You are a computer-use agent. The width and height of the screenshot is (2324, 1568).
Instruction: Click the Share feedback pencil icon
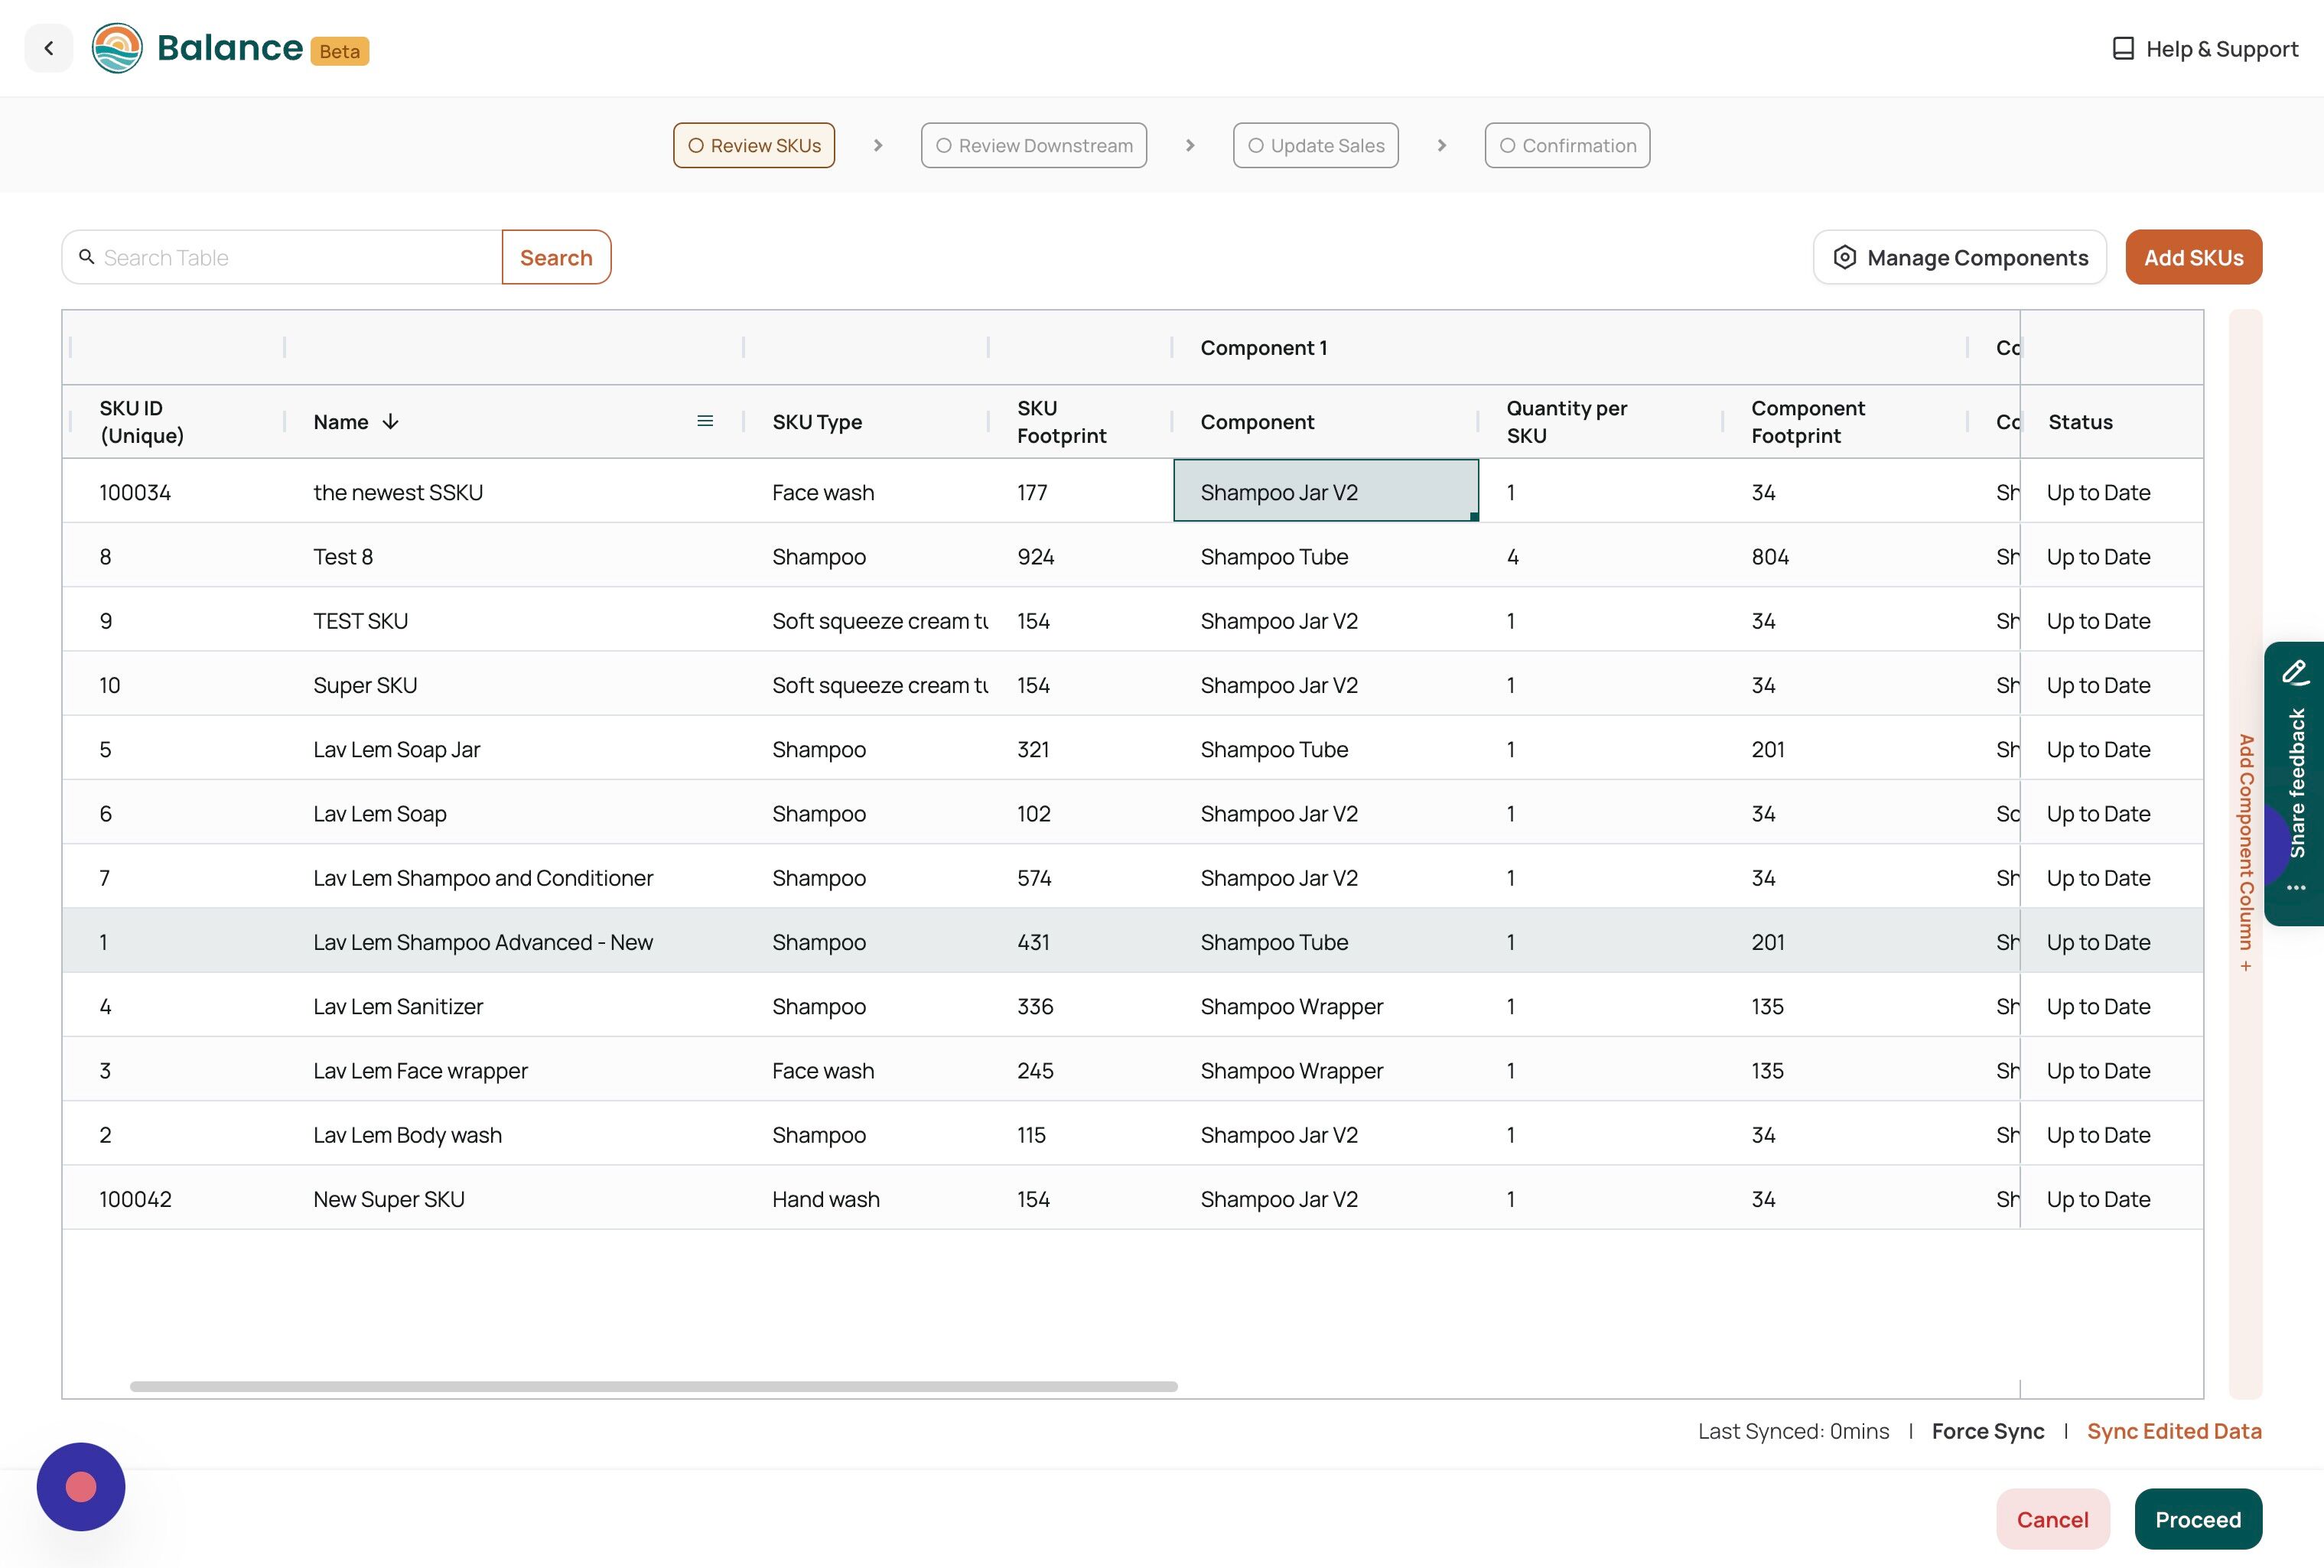click(2296, 672)
